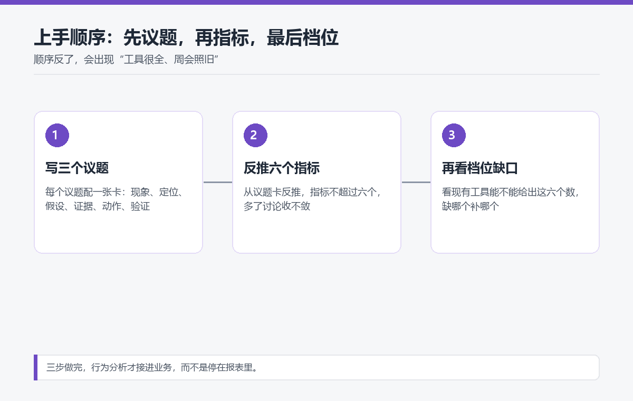Screen dimensions: 633x401
Task: Select the slide title 上手顺序：先议题，再指标，最后档位
Action: click(x=186, y=37)
